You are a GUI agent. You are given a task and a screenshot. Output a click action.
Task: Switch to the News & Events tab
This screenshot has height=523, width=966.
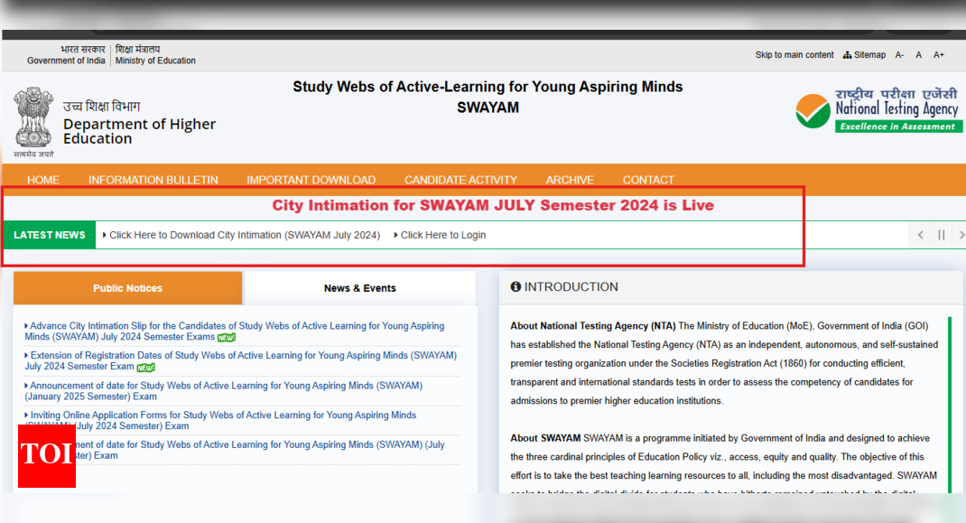(359, 287)
